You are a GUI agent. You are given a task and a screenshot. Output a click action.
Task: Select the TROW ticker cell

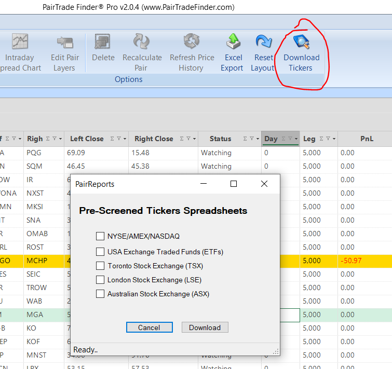click(x=44, y=288)
